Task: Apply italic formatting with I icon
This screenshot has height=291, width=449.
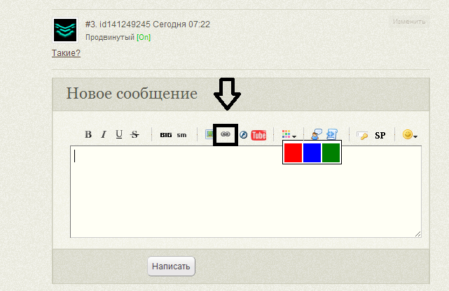Action: pyautogui.click(x=104, y=134)
